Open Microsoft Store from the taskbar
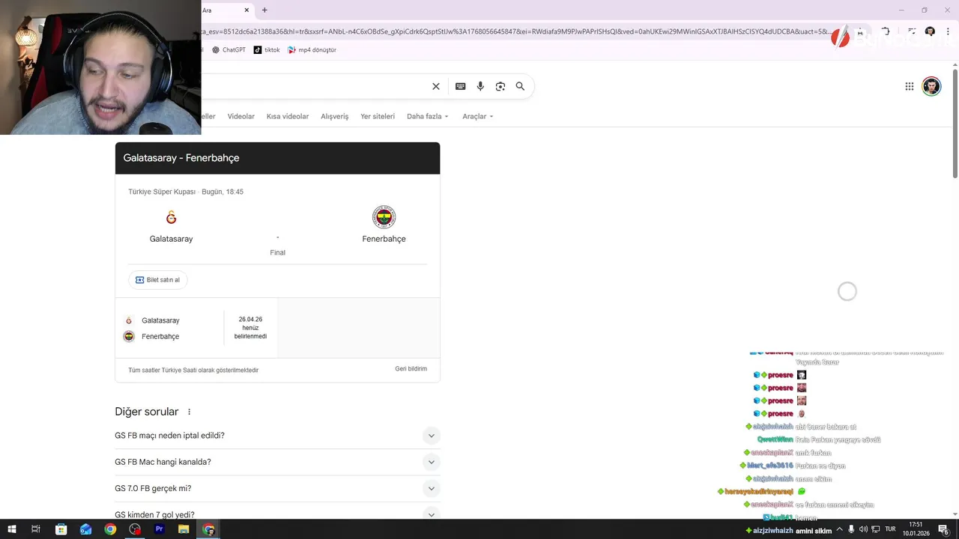 coord(61,529)
